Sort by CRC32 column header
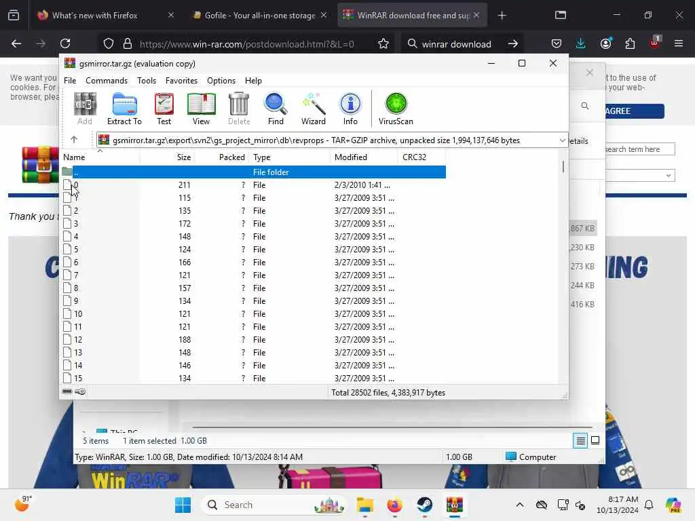This screenshot has width=695, height=521. click(421, 157)
